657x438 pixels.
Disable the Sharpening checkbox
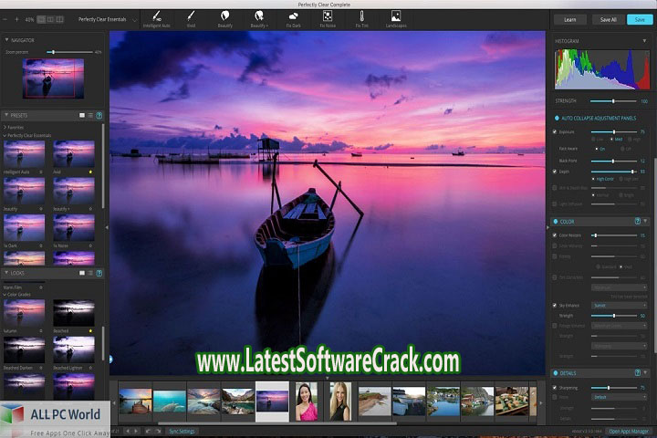point(556,388)
